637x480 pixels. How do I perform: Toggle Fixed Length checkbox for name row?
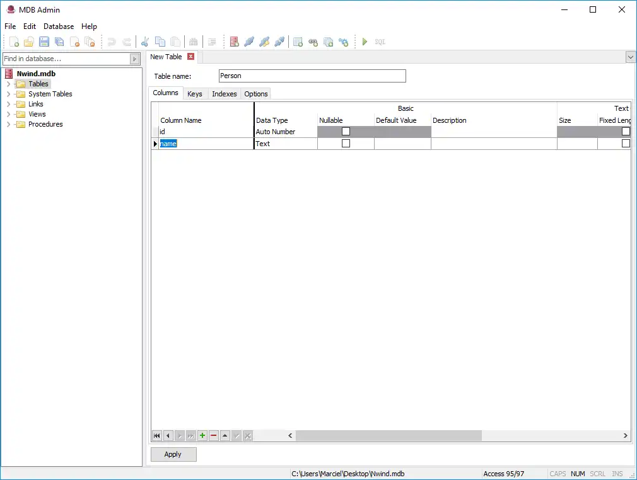tap(626, 144)
